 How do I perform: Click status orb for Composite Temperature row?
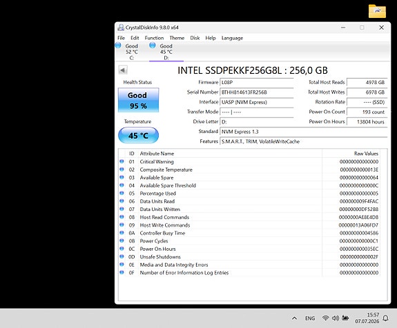tap(122, 170)
